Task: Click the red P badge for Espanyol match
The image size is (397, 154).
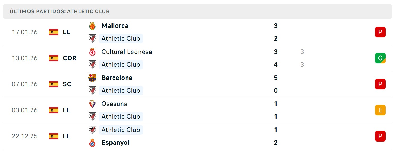Action: pyautogui.click(x=380, y=136)
